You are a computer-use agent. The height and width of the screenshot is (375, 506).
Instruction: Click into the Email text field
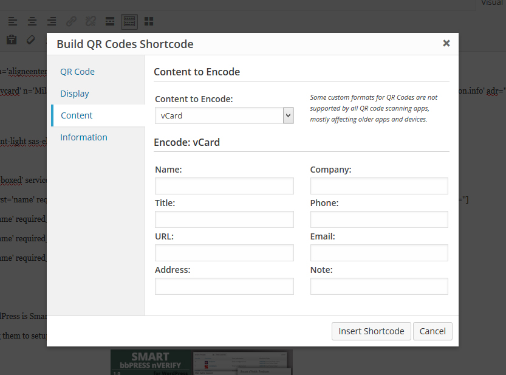(x=379, y=253)
